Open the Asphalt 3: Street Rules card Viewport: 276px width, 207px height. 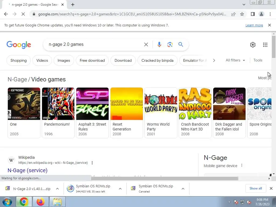pos(92,113)
